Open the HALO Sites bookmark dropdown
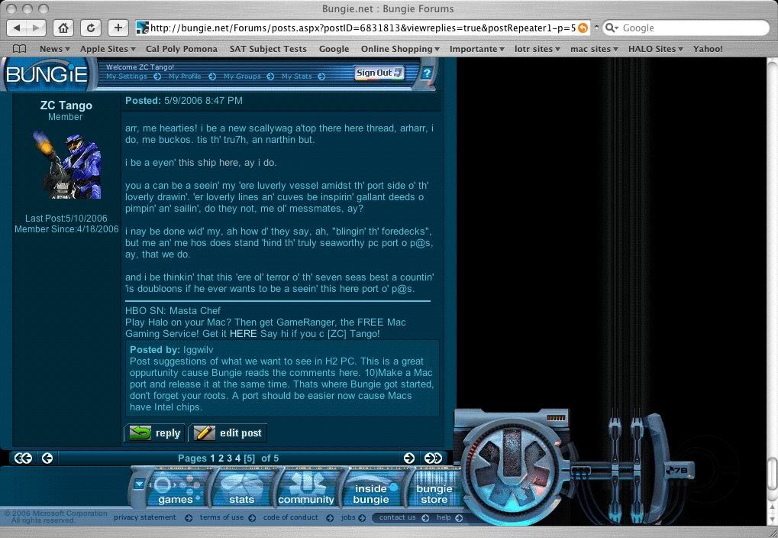 tap(656, 49)
